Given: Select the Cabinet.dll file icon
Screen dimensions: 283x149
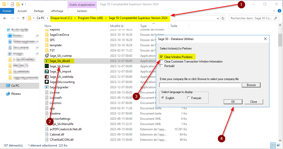Looking at the screenshot, I should (x=47, y=134).
